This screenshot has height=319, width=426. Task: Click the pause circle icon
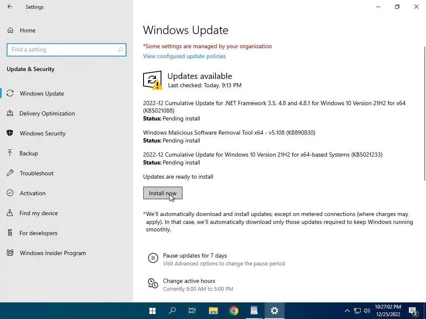(153, 258)
